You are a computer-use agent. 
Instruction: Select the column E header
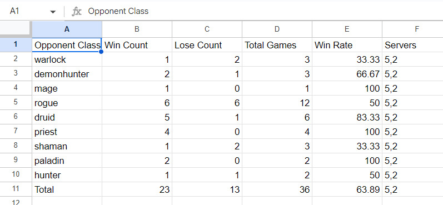[347, 29]
